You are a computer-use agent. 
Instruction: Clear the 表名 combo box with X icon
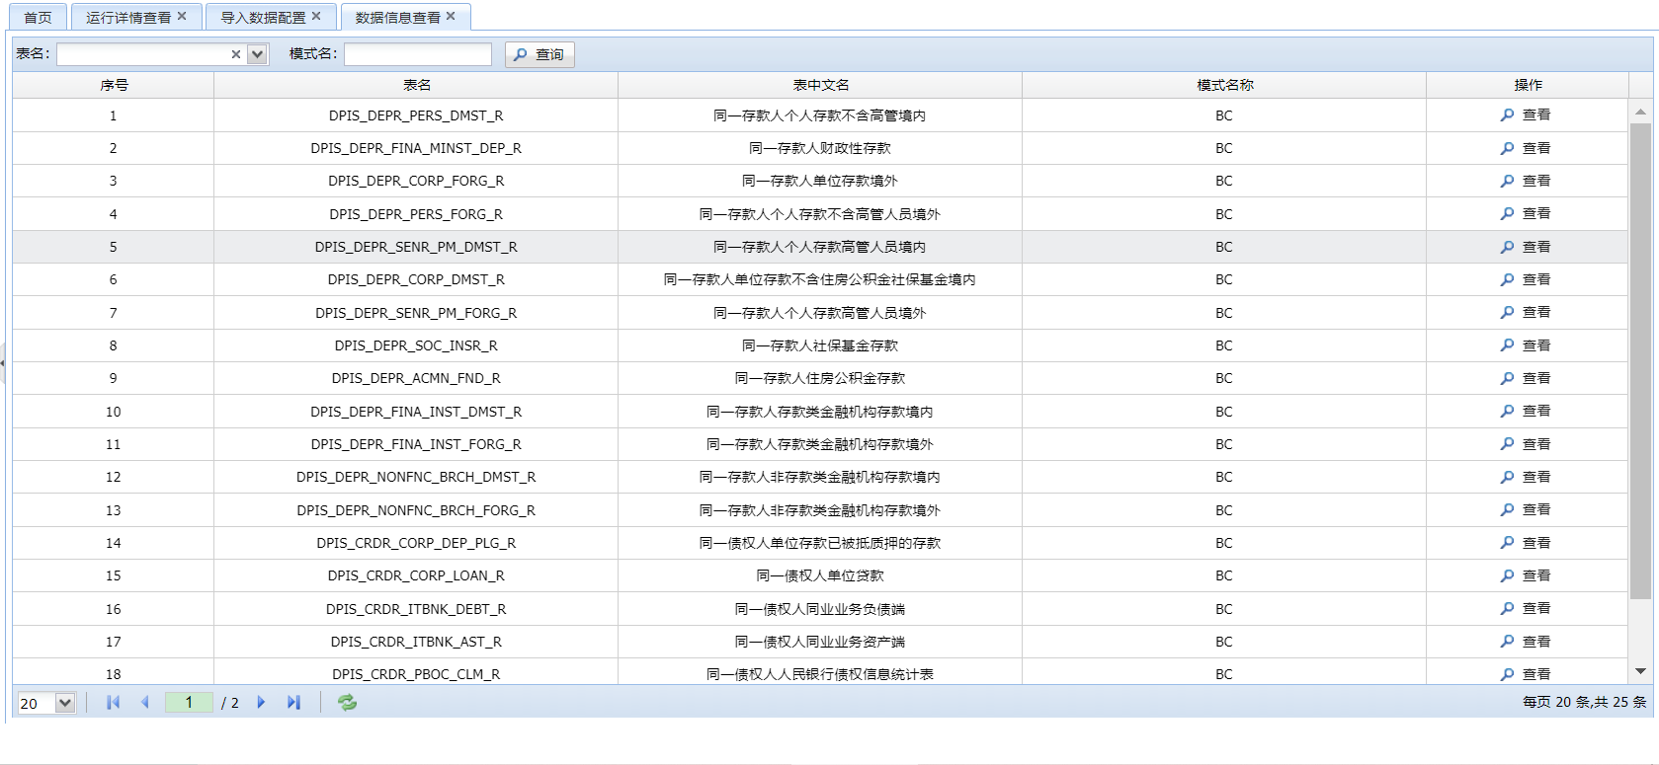236,55
